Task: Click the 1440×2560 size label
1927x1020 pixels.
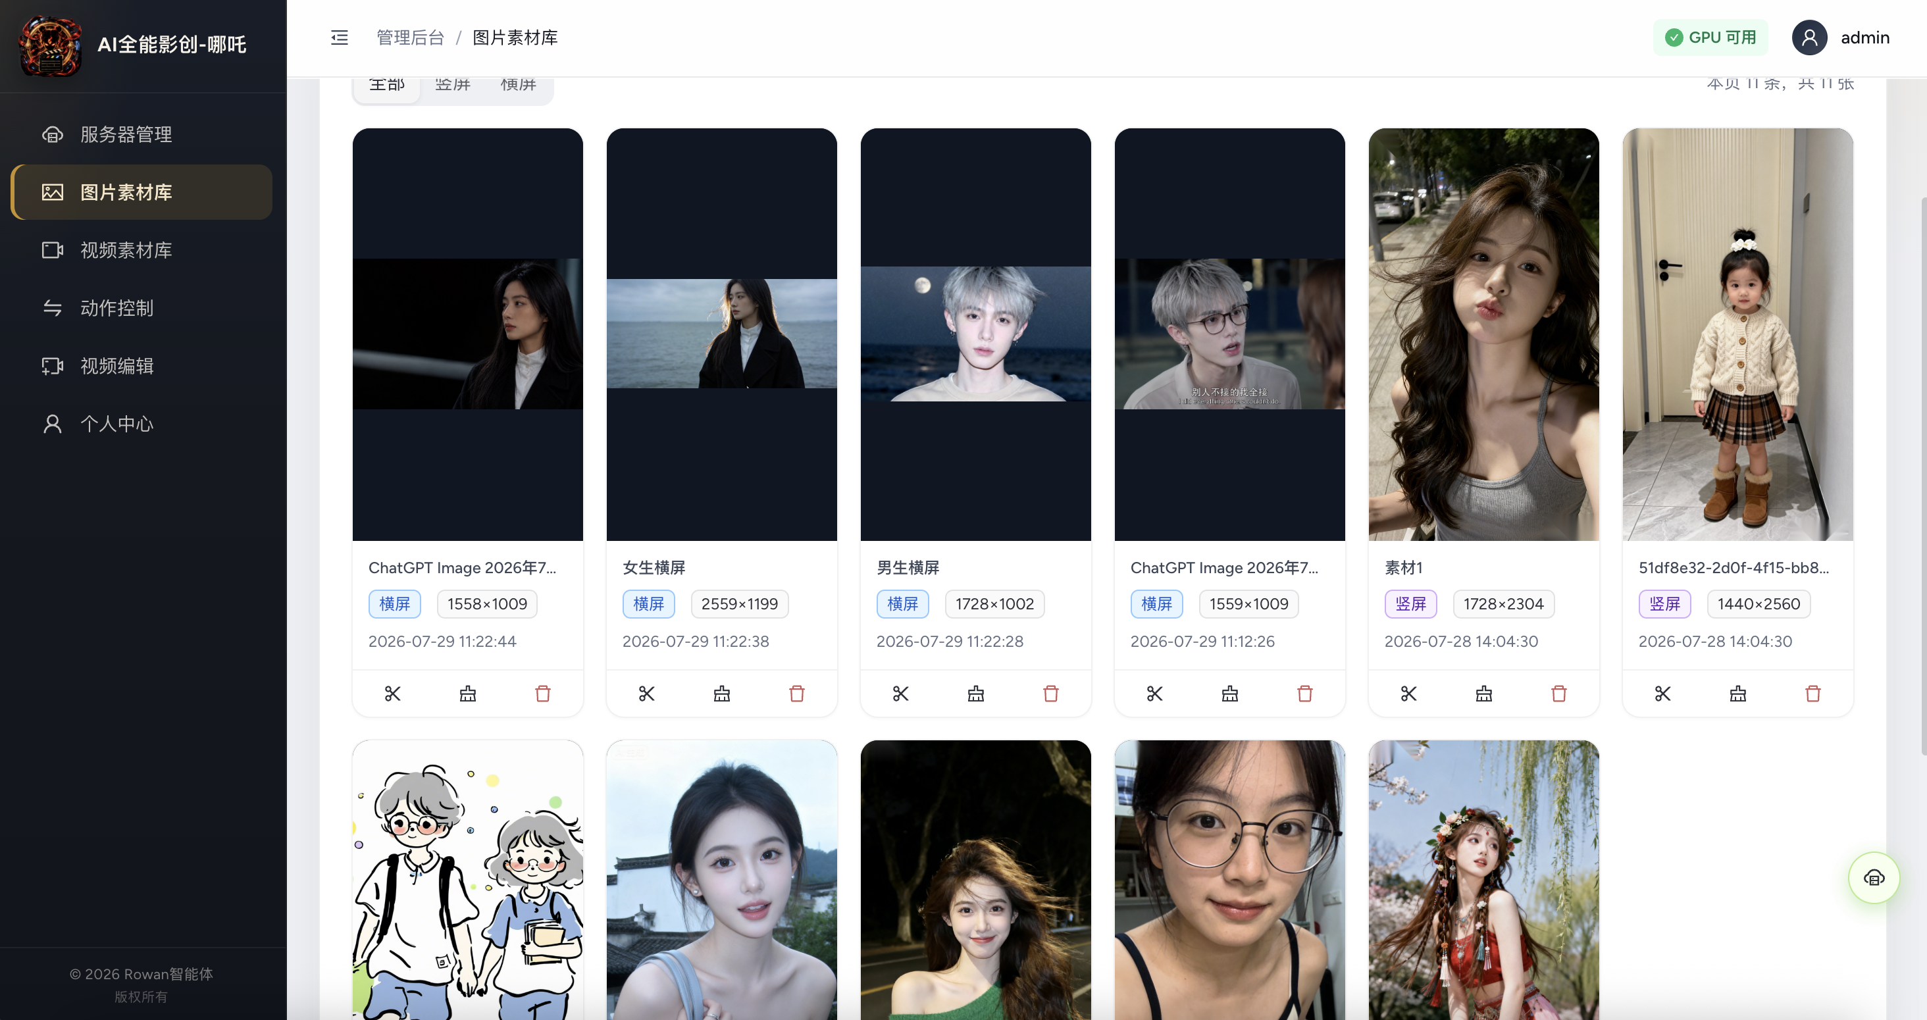Action: [1759, 604]
